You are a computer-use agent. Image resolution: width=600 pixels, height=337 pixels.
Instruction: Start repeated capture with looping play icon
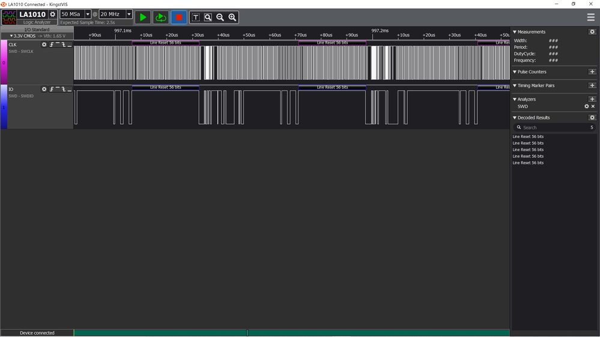point(161,17)
